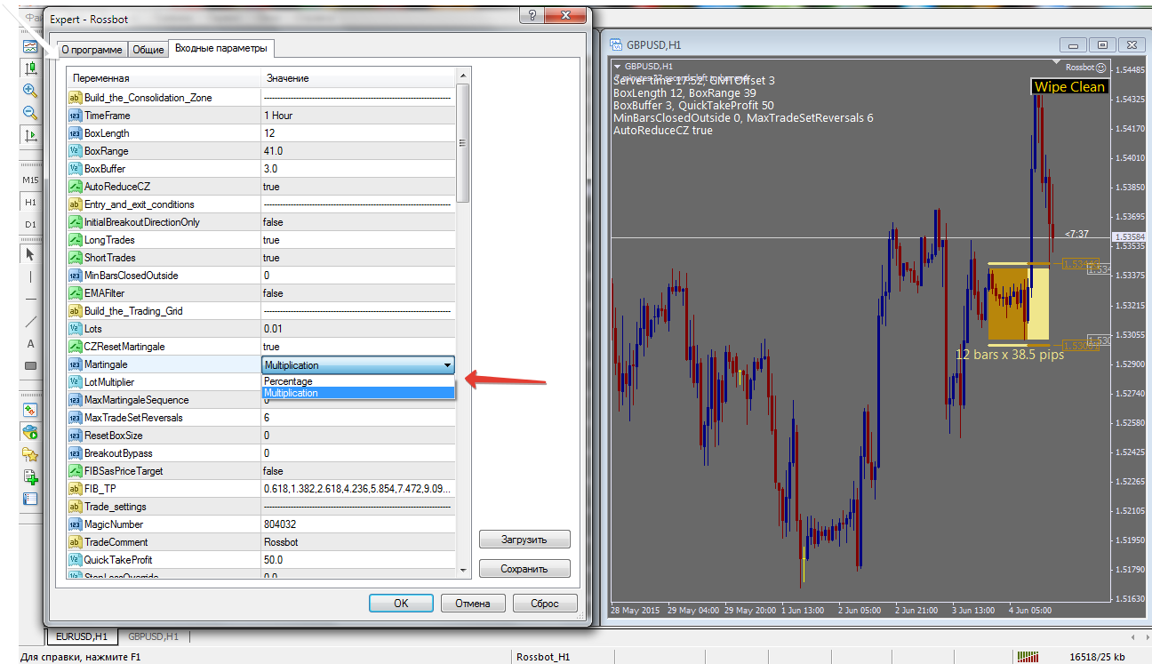Click the parameter list scroll up arrow
The image size is (1152, 664).
(x=462, y=76)
